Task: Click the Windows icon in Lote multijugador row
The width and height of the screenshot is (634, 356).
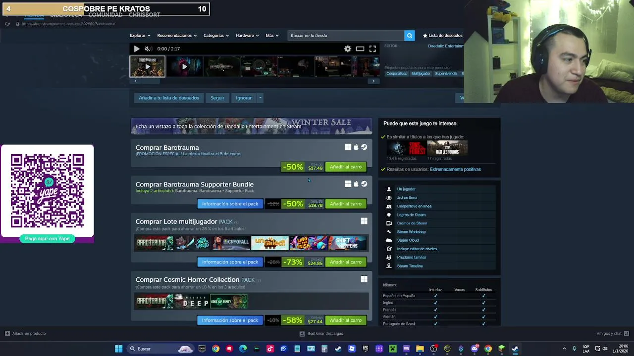Action: tap(364, 221)
